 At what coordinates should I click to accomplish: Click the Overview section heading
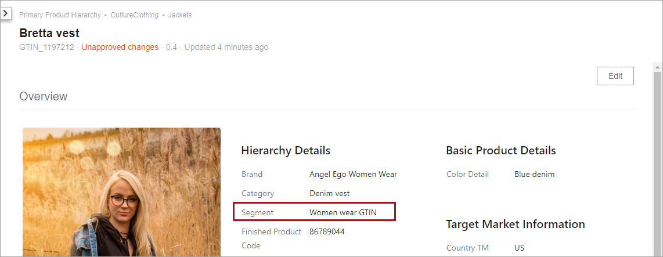(x=44, y=96)
